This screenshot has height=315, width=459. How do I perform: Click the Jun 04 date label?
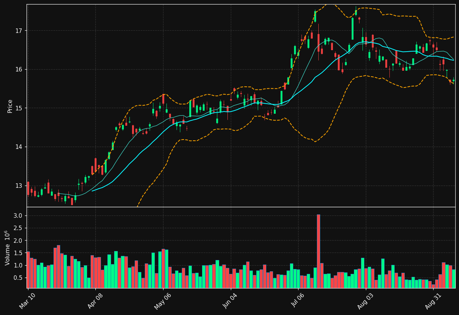click(230, 301)
